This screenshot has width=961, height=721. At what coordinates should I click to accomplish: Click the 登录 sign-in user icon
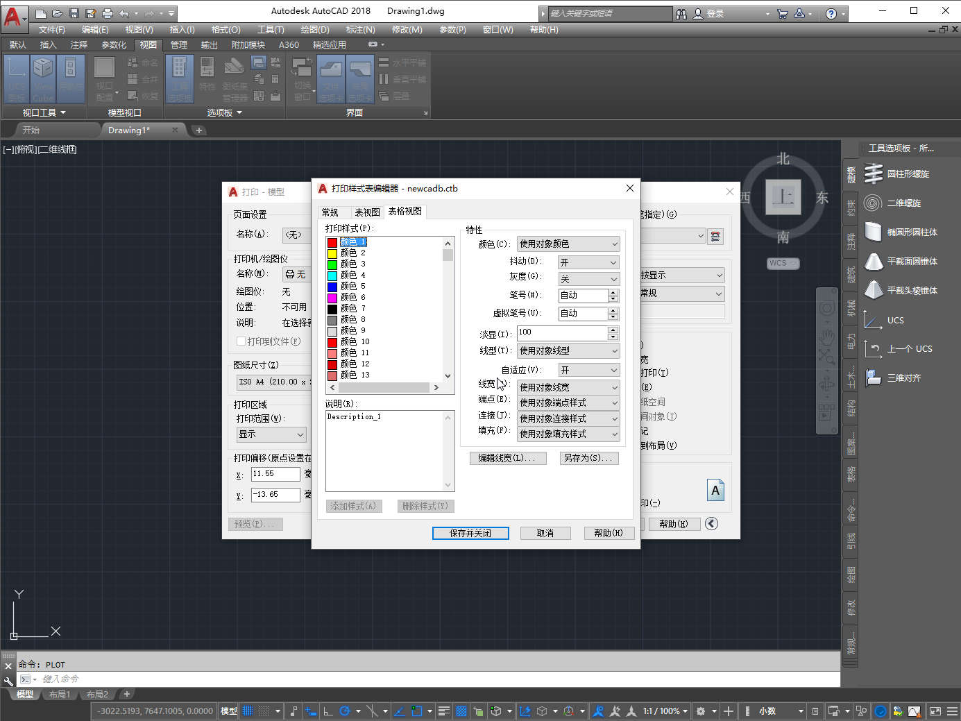[698, 14]
